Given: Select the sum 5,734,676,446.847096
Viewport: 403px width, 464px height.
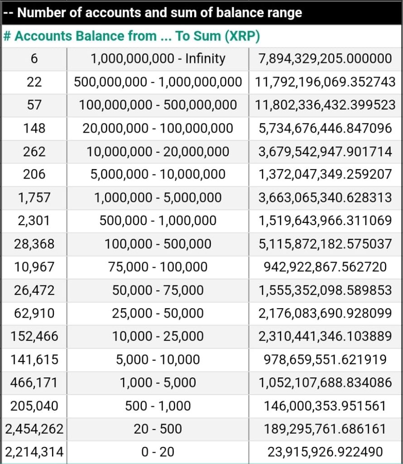Looking at the screenshot, I should coord(325,128).
